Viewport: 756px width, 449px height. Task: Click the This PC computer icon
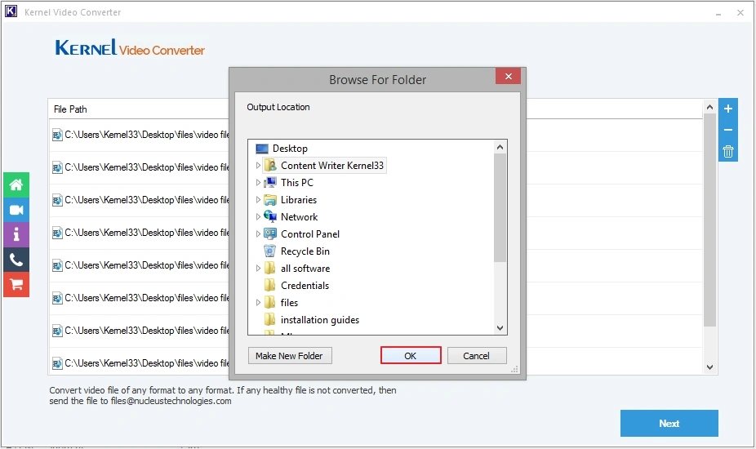270,182
